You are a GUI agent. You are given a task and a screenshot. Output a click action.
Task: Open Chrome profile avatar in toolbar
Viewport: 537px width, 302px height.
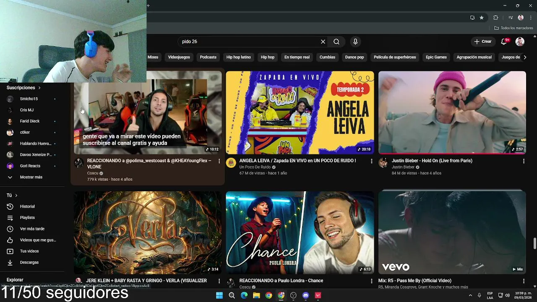pyautogui.click(x=521, y=18)
